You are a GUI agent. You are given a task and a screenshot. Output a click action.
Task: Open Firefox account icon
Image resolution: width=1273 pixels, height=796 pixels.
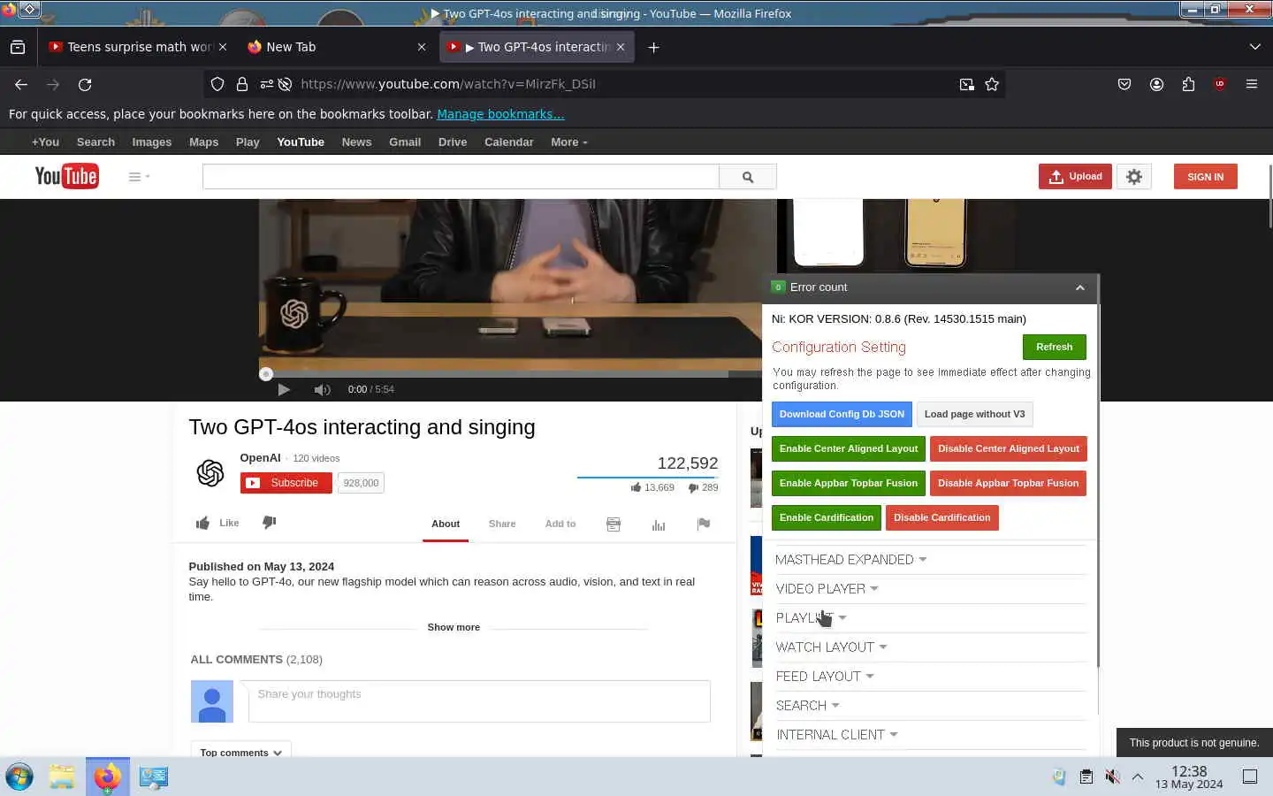coord(1156,84)
